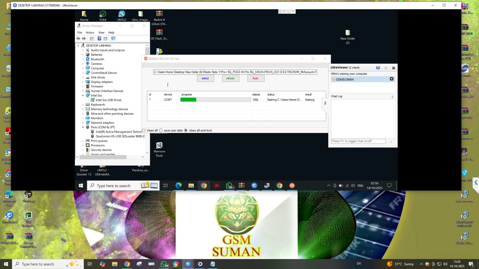Collapse the UltraViewer side arrow tab

476,183
